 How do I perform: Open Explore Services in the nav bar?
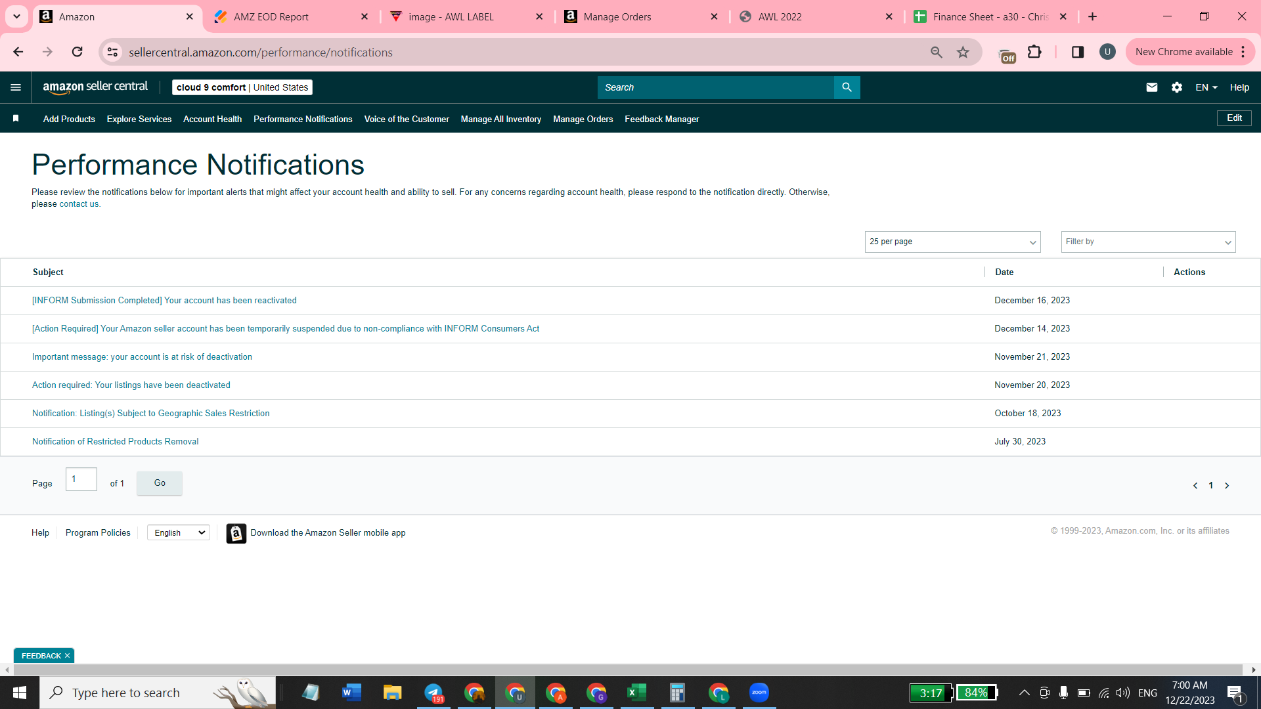click(x=139, y=119)
